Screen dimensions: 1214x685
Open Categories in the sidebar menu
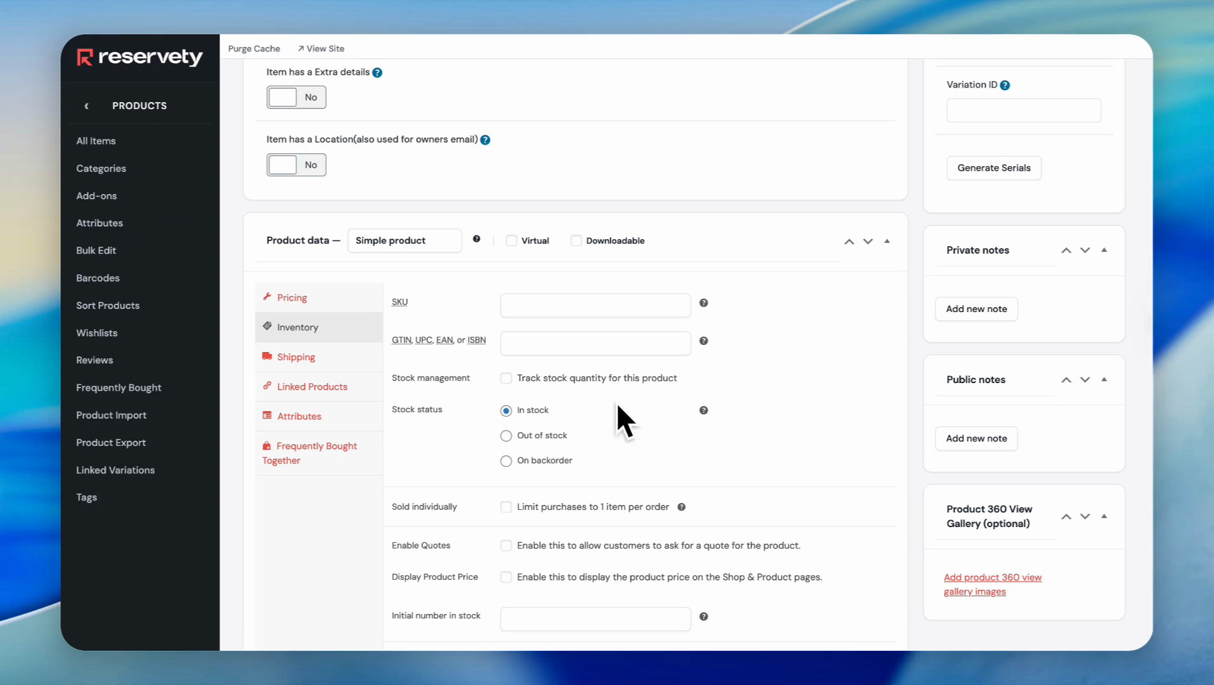(x=101, y=169)
